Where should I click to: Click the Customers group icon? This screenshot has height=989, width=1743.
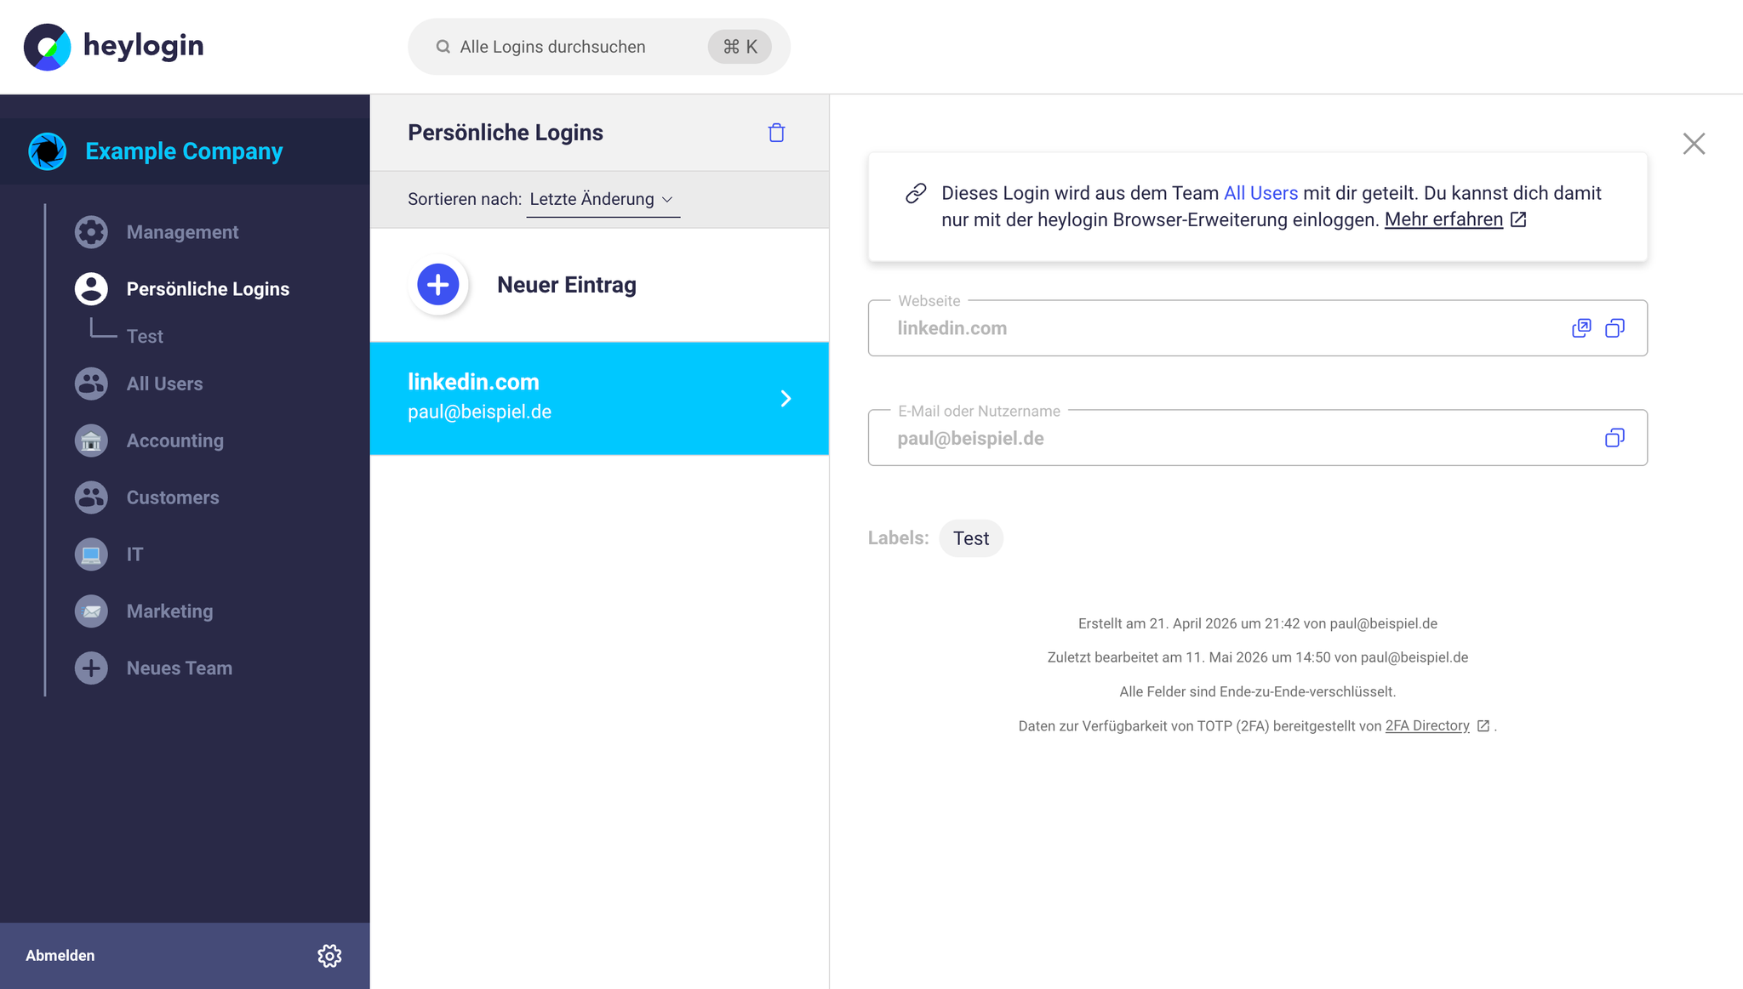(91, 497)
